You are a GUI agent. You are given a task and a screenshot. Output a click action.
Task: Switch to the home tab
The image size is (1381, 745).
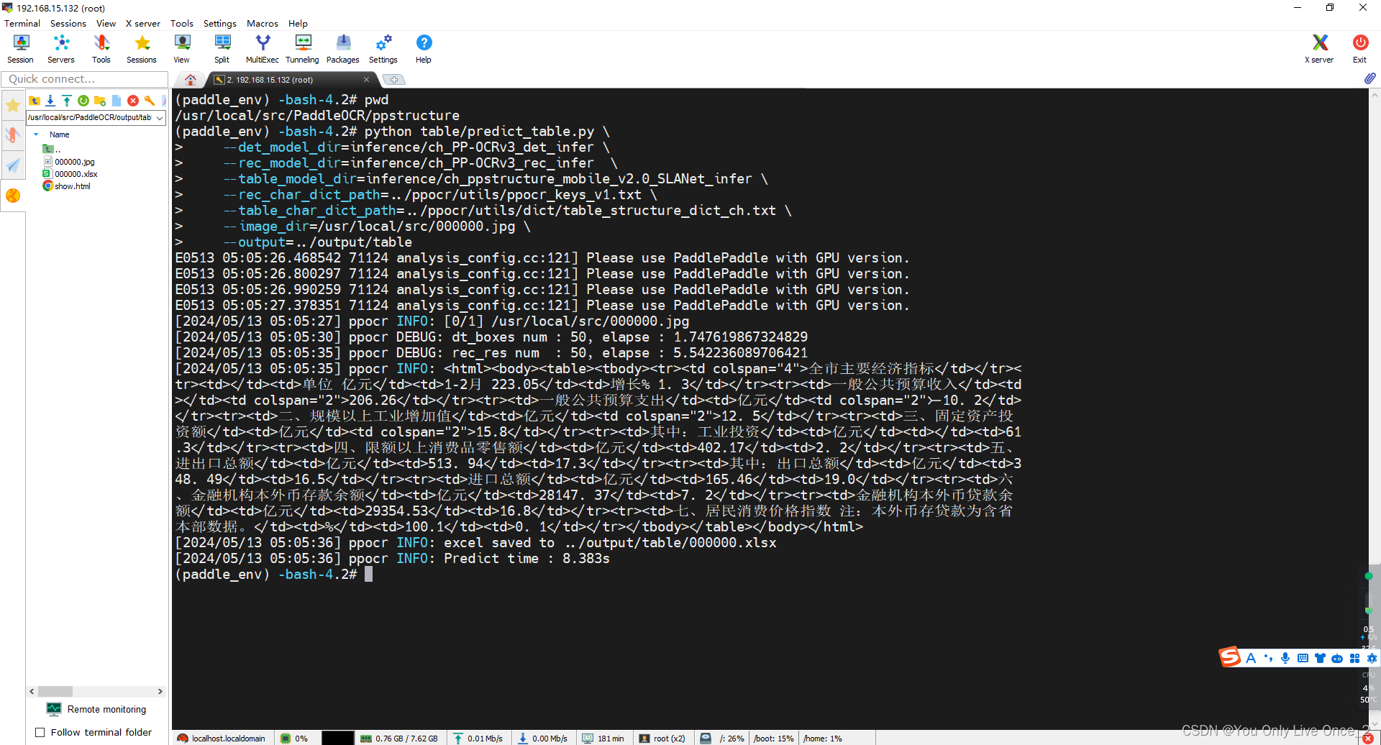[x=191, y=79]
